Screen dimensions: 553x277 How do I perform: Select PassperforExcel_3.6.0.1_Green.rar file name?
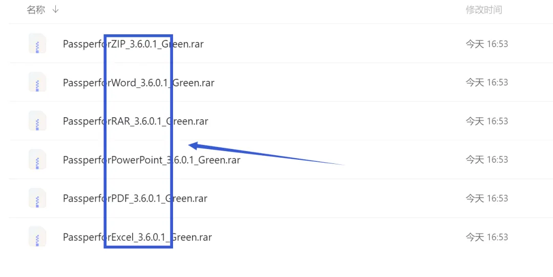click(137, 237)
